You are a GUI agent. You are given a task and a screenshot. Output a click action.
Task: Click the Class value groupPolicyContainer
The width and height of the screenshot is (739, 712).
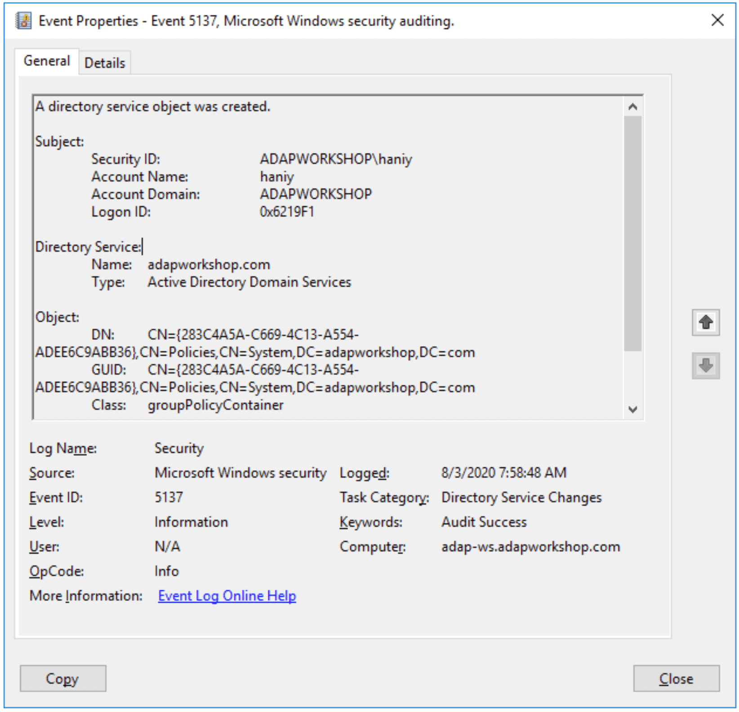coord(216,405)
